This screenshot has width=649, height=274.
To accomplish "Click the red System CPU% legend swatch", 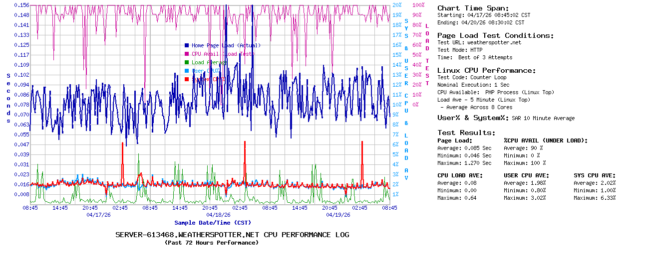I will click(187, 79).
